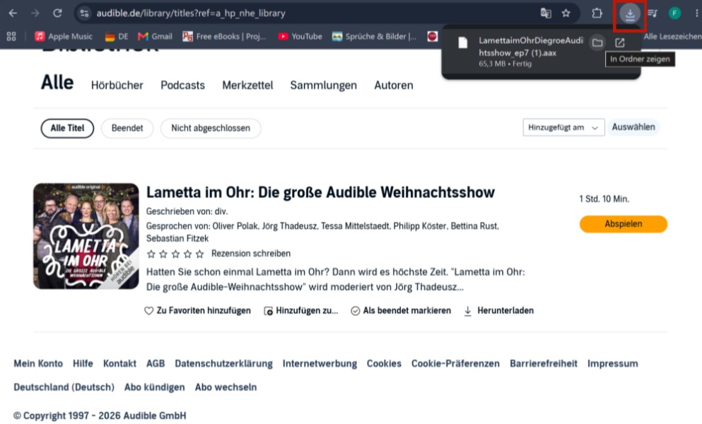
Task: Rate the title with the first star
Action: [x=151, y=254]
